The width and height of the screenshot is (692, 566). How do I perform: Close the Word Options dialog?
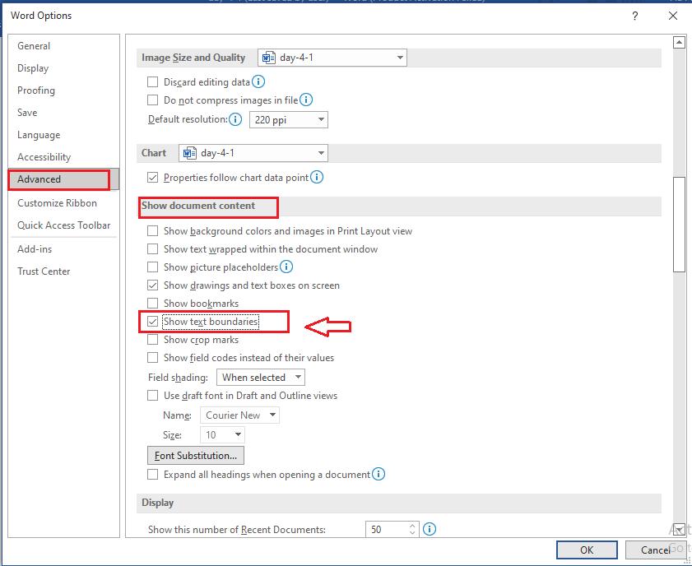point(672,16)
